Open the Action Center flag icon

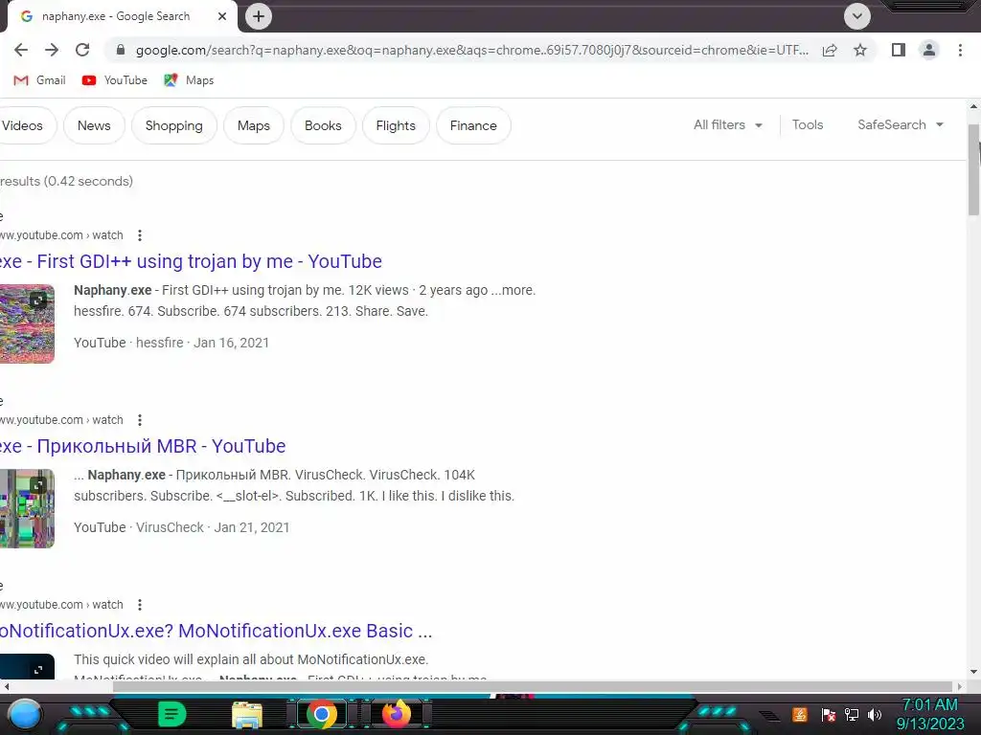click(x=829, y=714)
